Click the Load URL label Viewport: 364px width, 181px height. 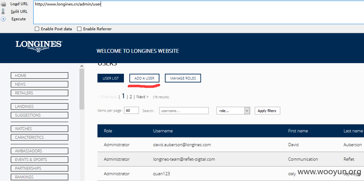pos(19,4)
